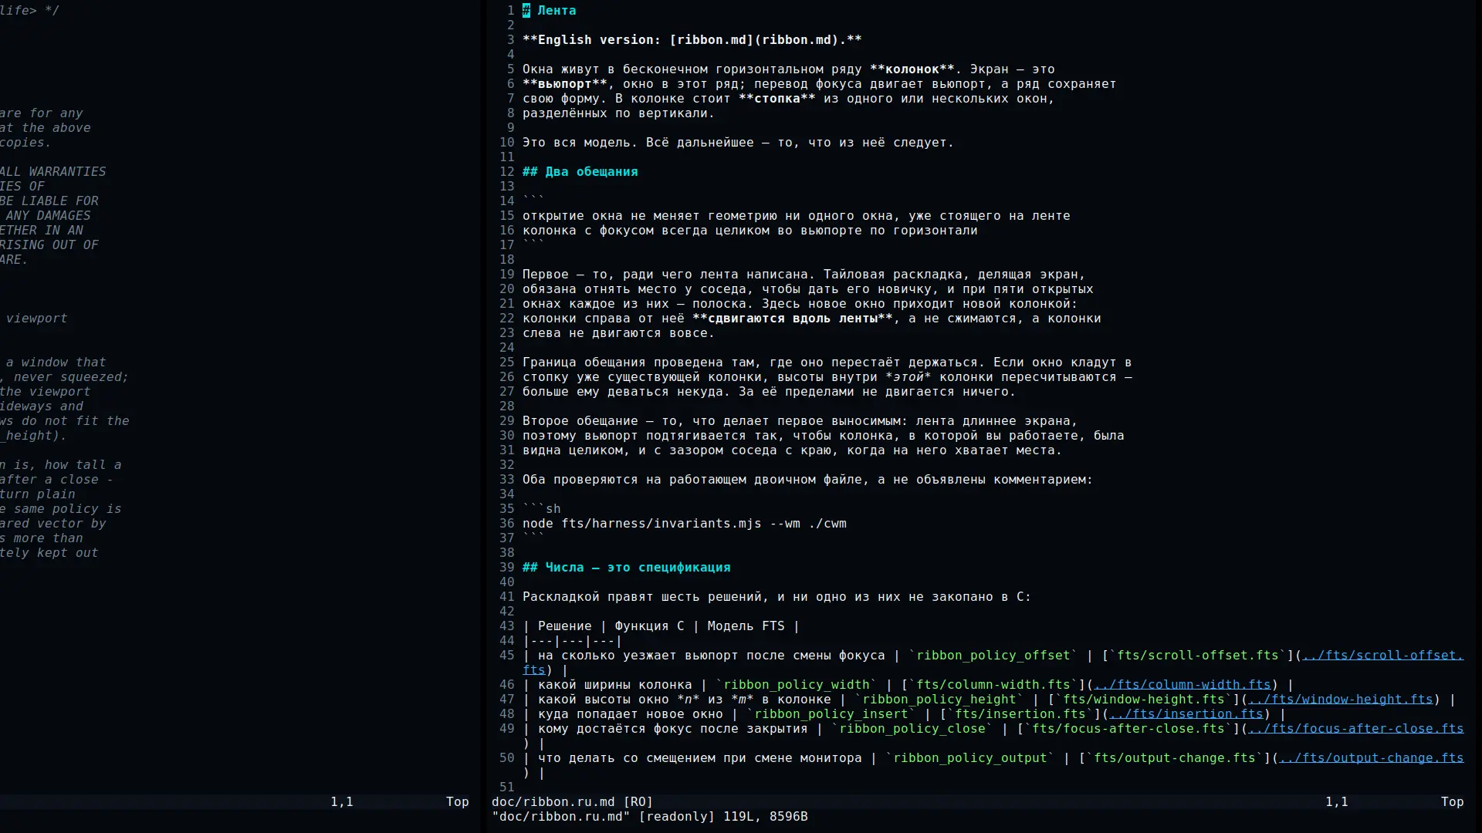Click the 'doc/ribbon.ru.md [RO]' status line name
This screenshot has width=1482, height=833.
573,802
